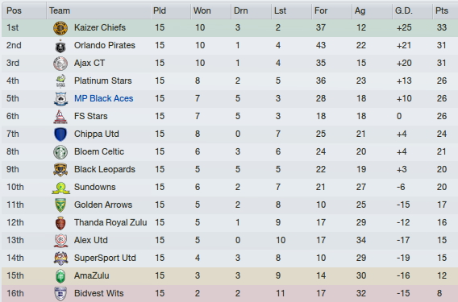Screen dimensions: 458x302
Task: Select the Thanda Royal Zulu row
Action: point(230,222)
